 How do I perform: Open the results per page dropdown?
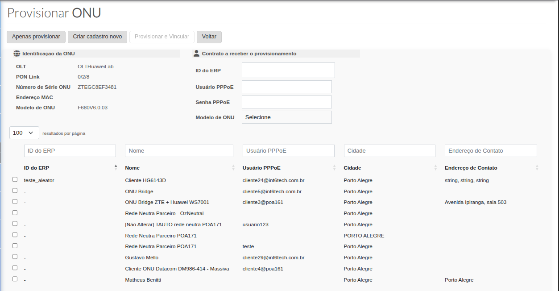24,133
